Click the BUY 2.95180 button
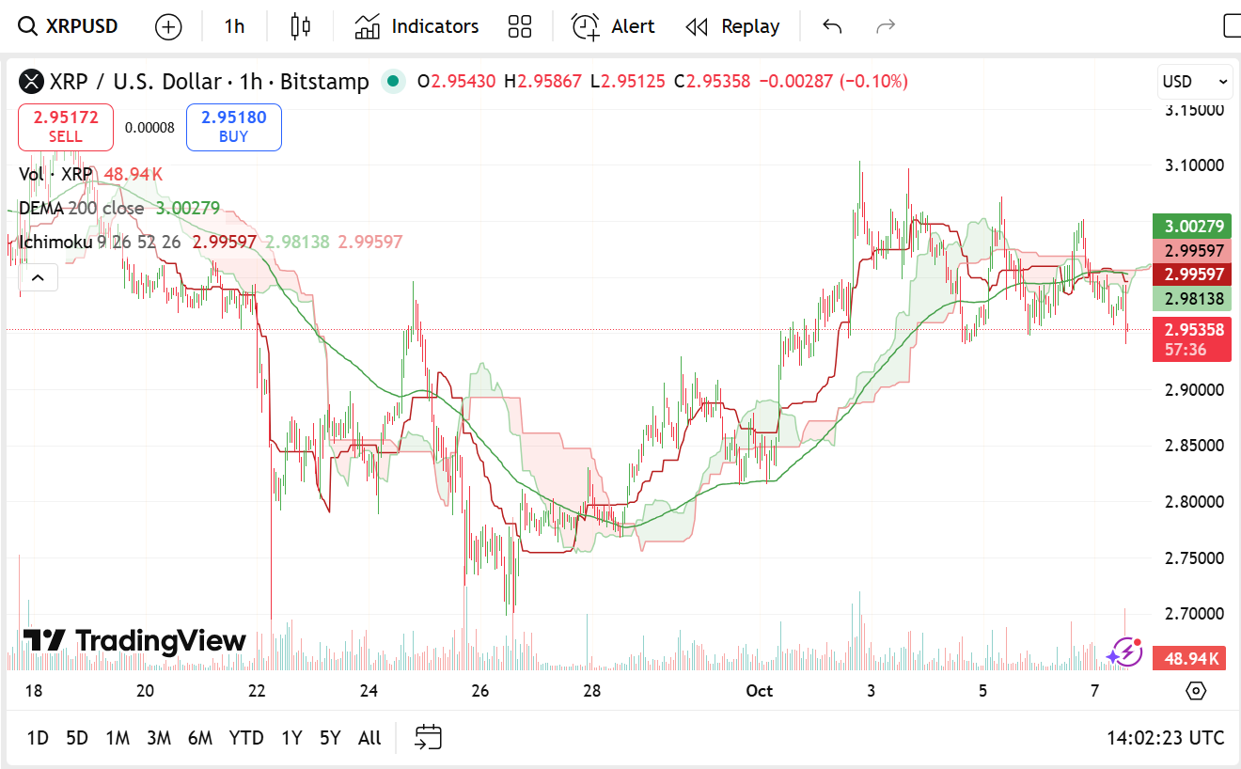Image resolution: width=1241 pixels, height=769 pixels. (x=234, y=127)
